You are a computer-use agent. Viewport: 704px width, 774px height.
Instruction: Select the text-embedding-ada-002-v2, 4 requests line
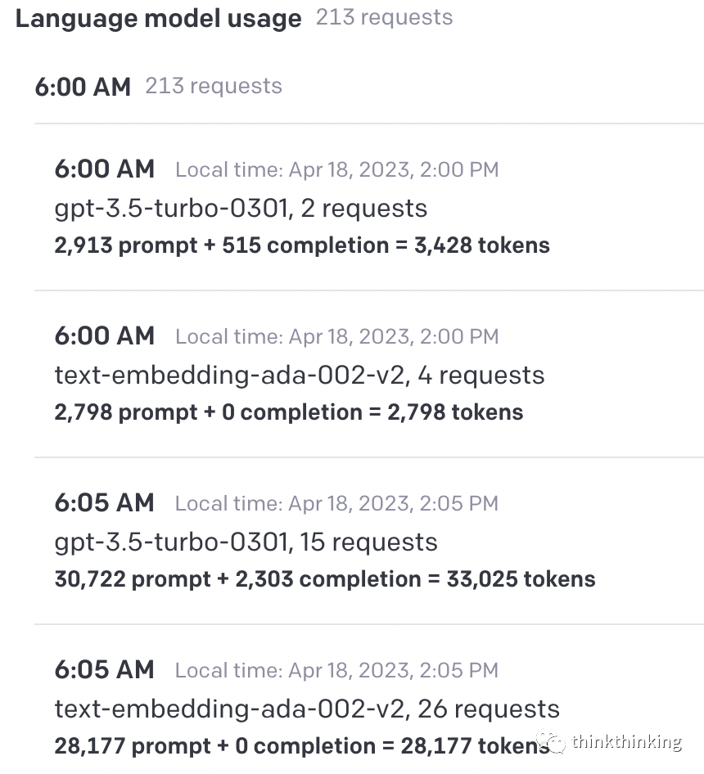(299, 375)
